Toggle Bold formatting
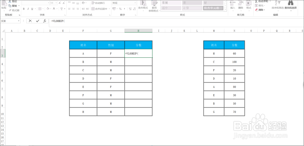 point(24,9)
